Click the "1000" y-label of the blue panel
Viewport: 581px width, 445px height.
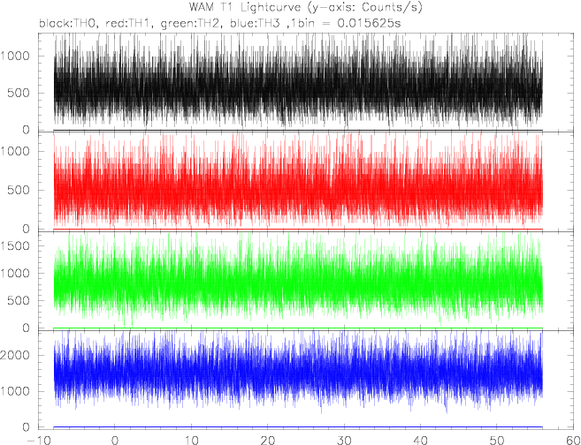[15, 391]
